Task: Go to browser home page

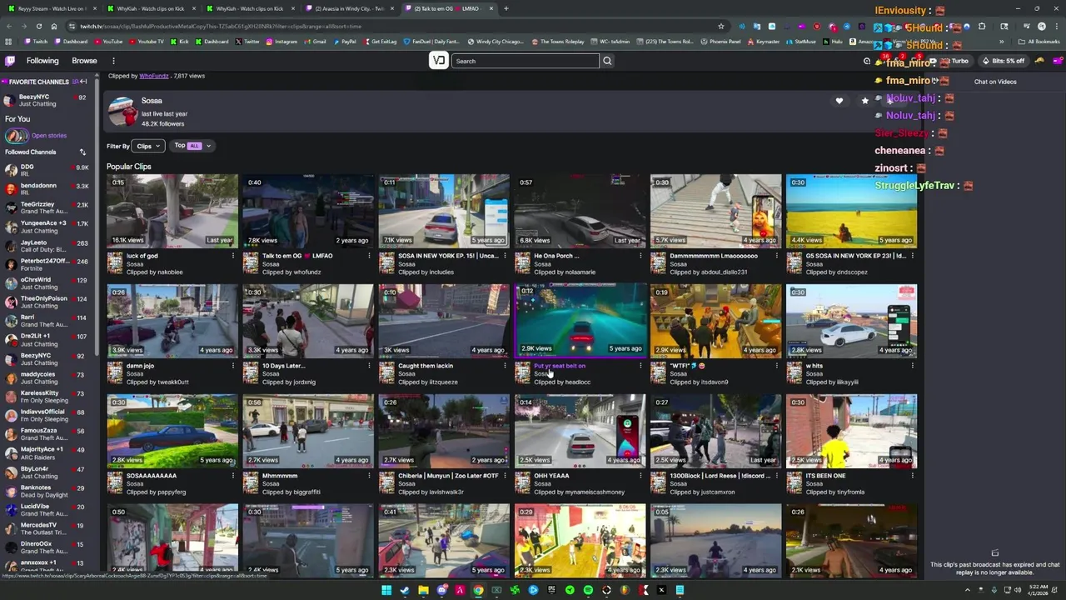Action: pyautogui.click(x=54, y=26)
